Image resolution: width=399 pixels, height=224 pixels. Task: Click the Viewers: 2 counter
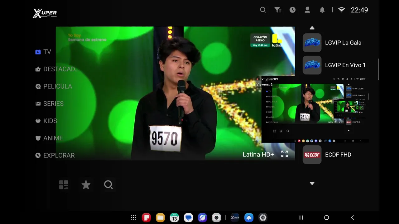tap(264, 85)
